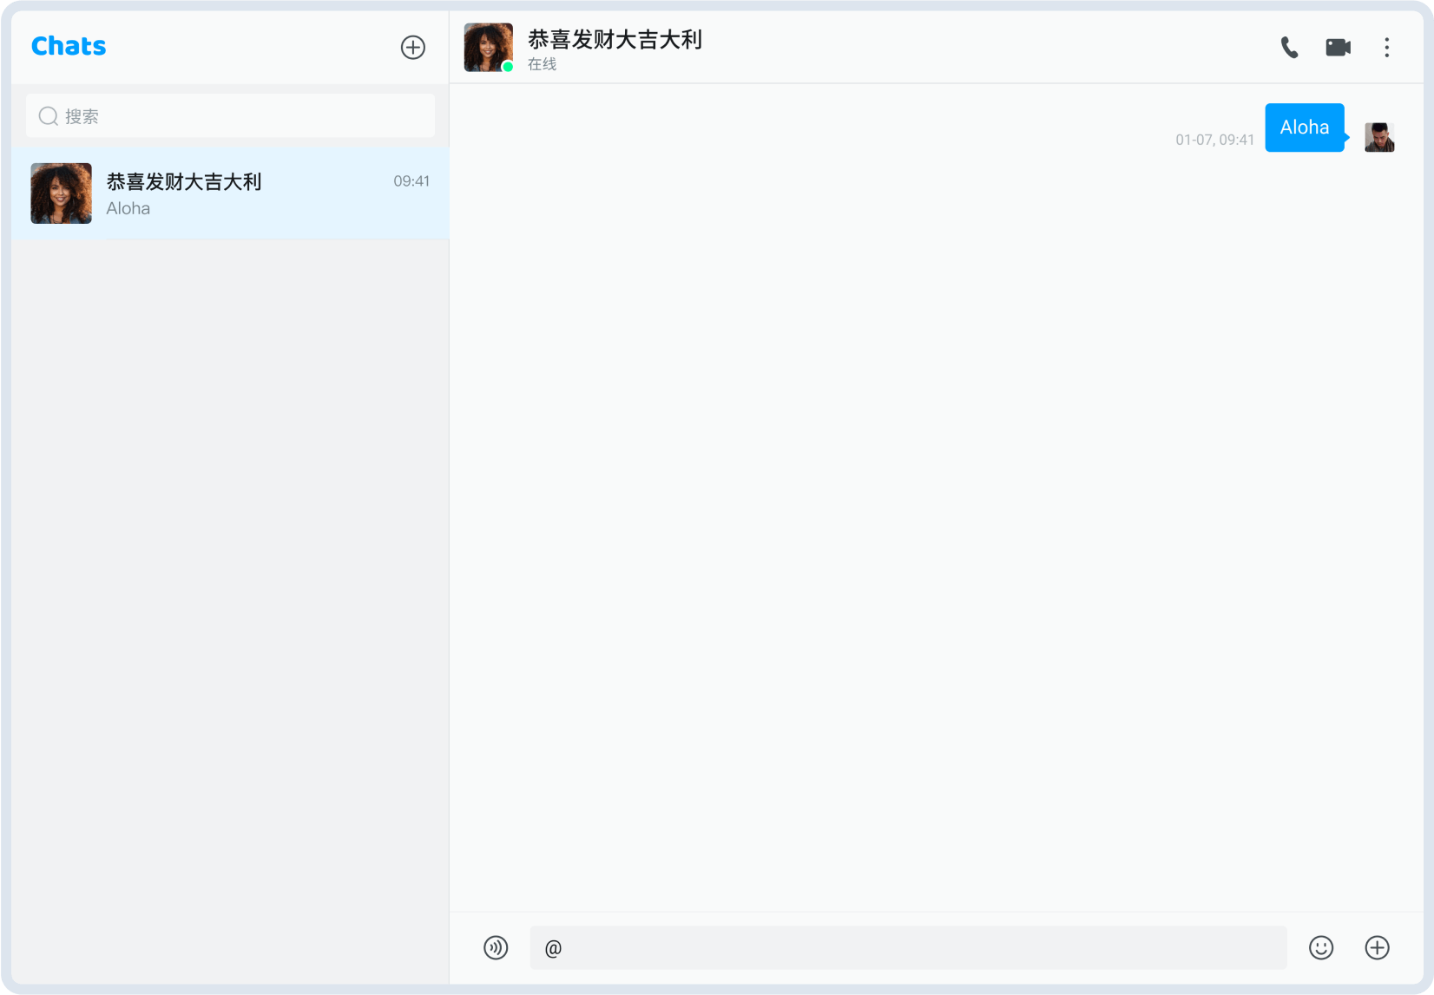Open the contact's avatar in the chat header

[x=488, y=47]
